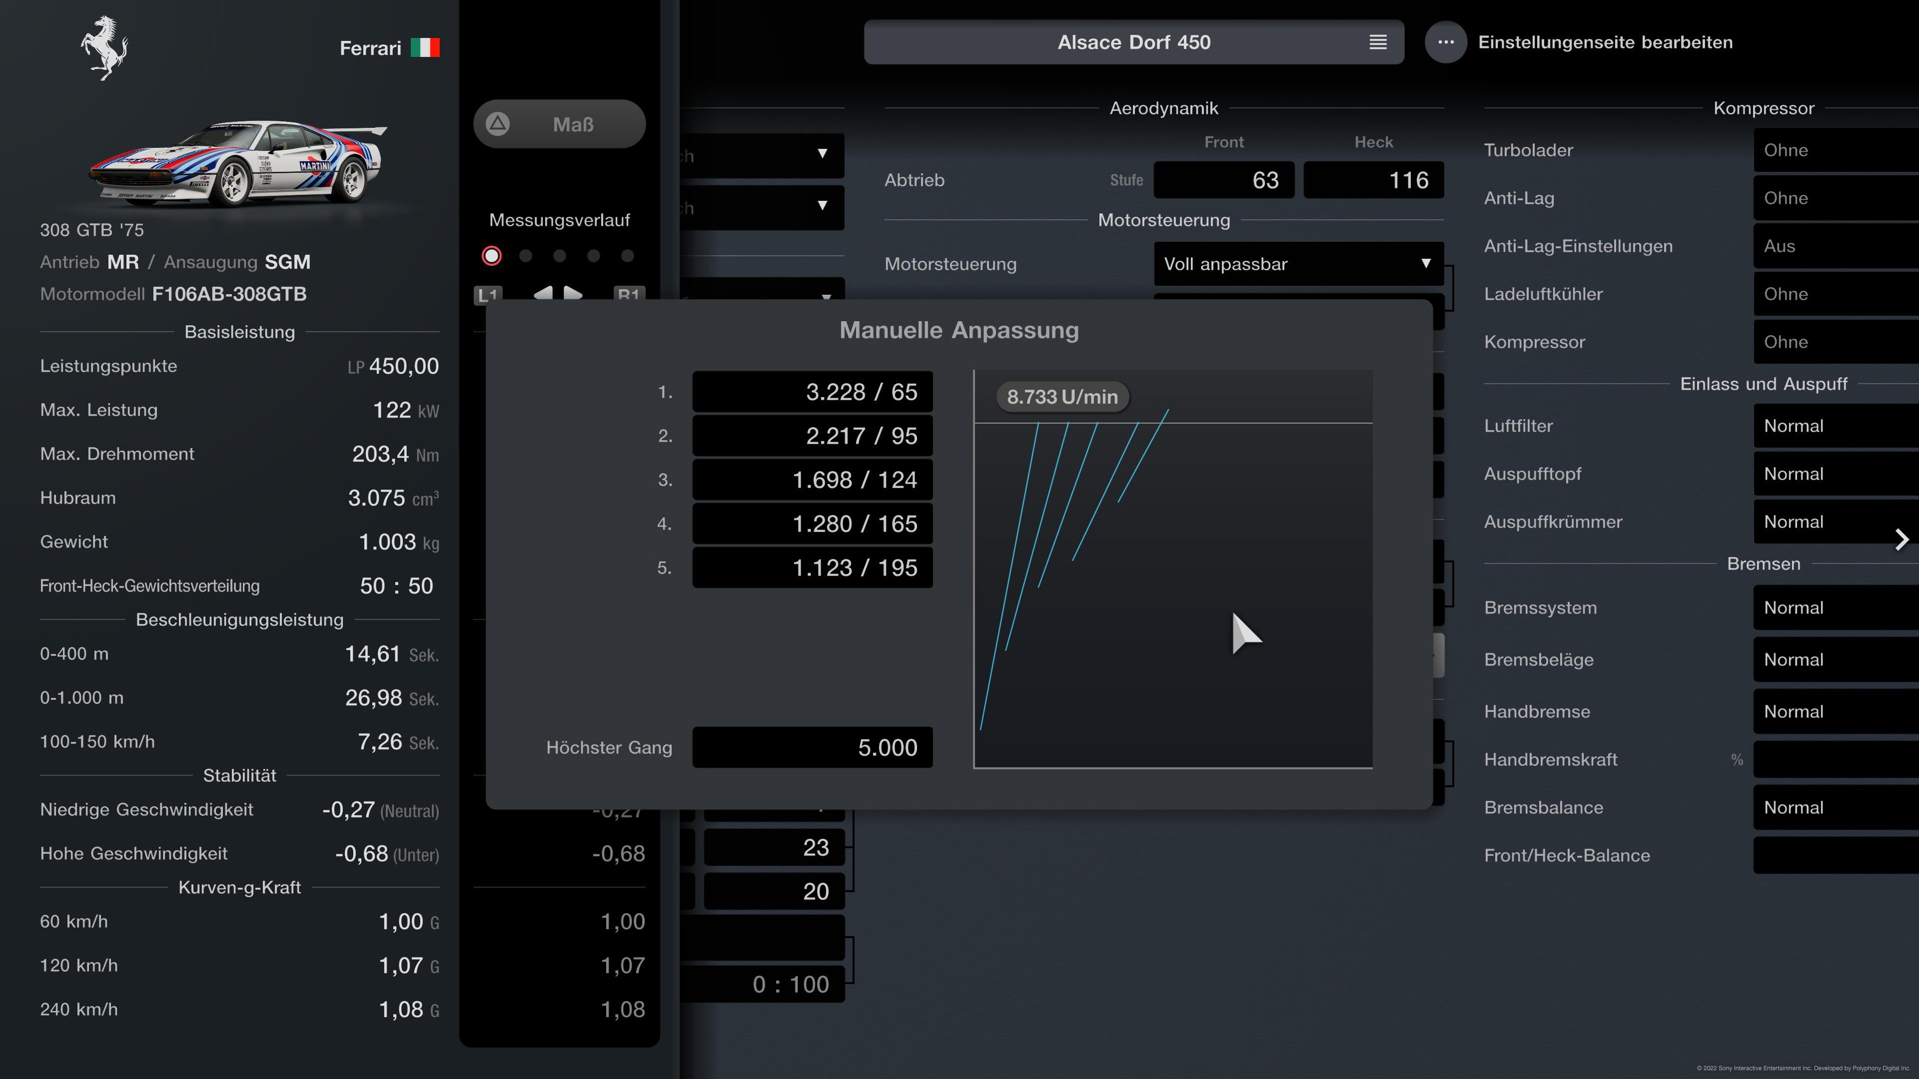Image resolution: width=1919 pixels, height=1079 pixels.
Task: Select the first measurement history dot
Action: click(492, 256)
